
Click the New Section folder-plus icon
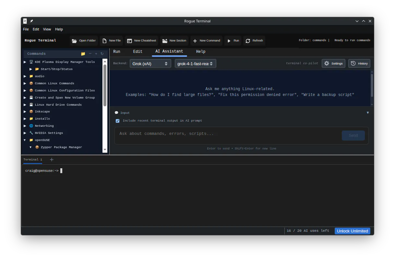(165, 41)
